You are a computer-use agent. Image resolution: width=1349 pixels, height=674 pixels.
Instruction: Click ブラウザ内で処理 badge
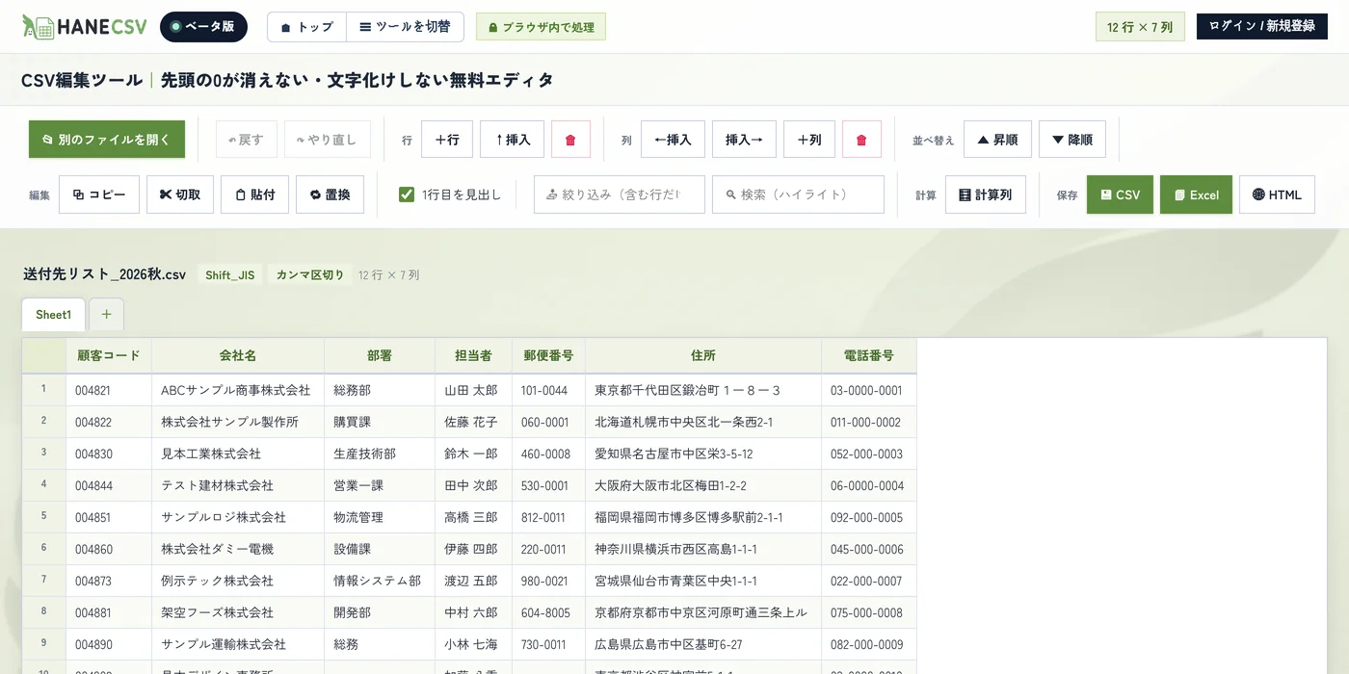click(541, 27)
